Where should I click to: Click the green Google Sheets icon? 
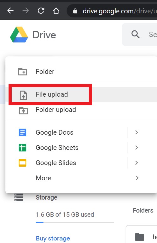click(x=23, y=148)
